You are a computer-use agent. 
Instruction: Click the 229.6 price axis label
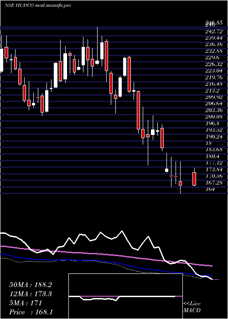tap(212, 57)
